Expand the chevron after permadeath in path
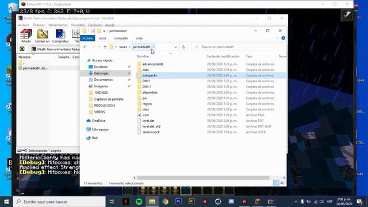The width and height of the screenshot is (368, 207). [154, 47]
